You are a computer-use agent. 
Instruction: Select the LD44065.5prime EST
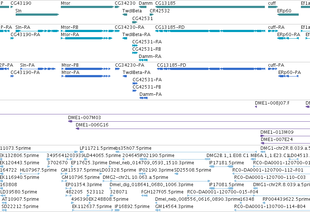[86, 159]
